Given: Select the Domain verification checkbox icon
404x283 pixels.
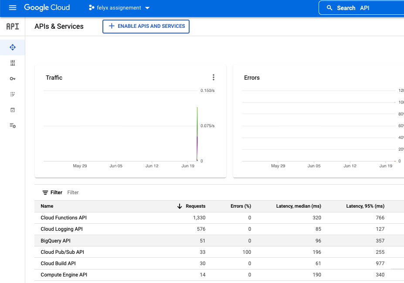Looking at the screenshot, I should point(12,110).
